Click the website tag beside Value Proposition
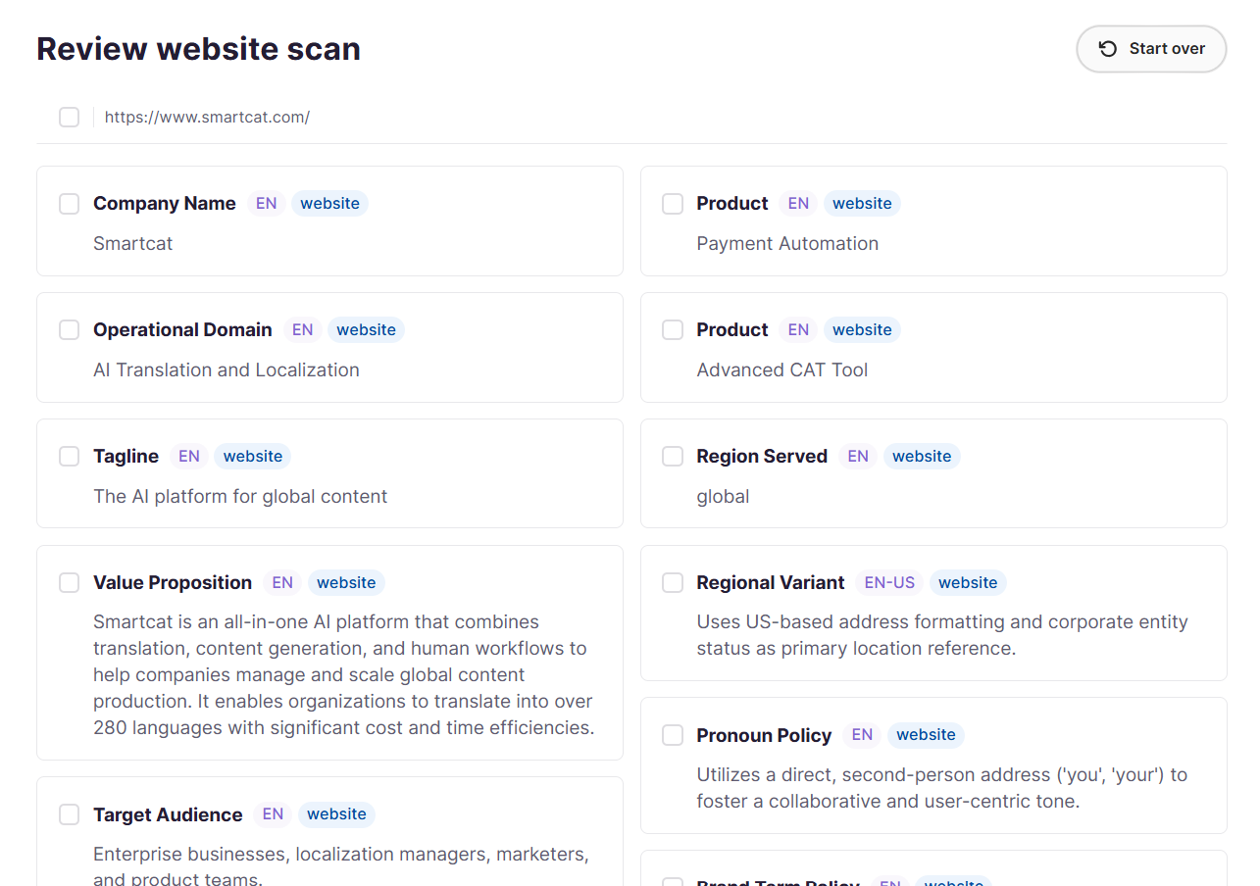 coord(346,583)
